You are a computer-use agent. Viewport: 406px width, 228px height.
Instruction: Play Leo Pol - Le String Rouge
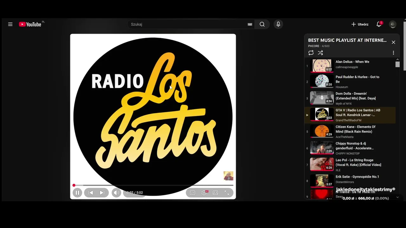tap(358, 162)
